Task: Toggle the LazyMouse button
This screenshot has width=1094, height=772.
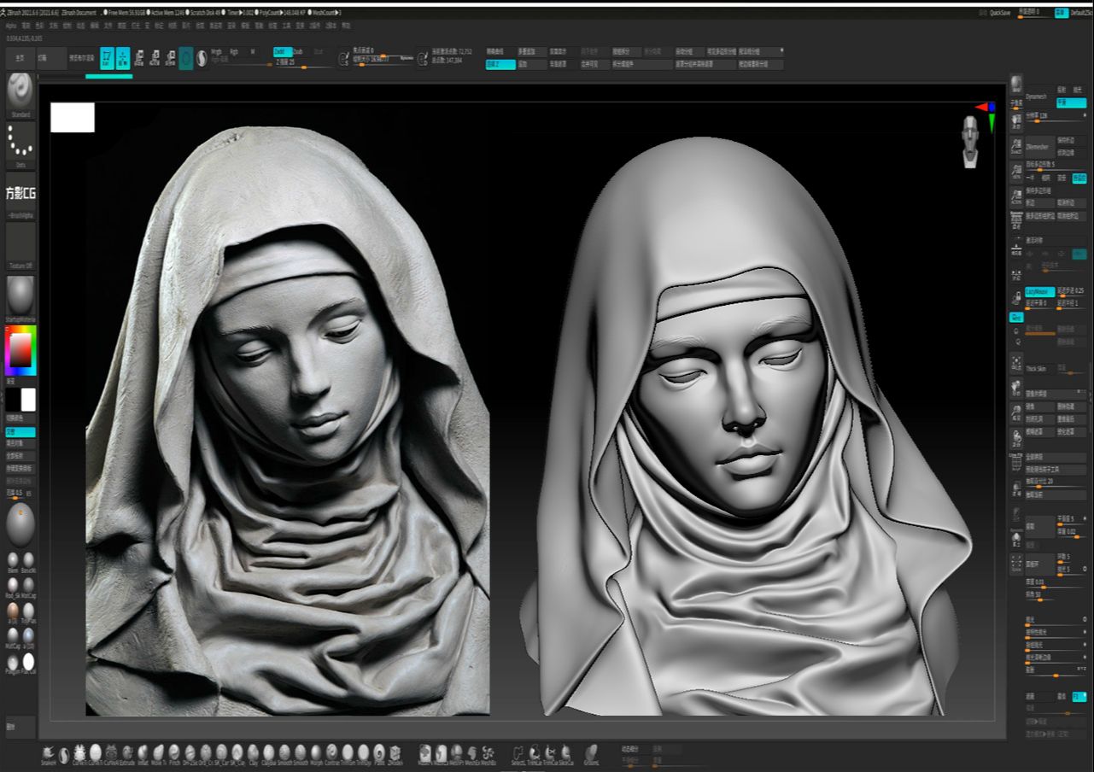Action: click(x=1040, y=292)
